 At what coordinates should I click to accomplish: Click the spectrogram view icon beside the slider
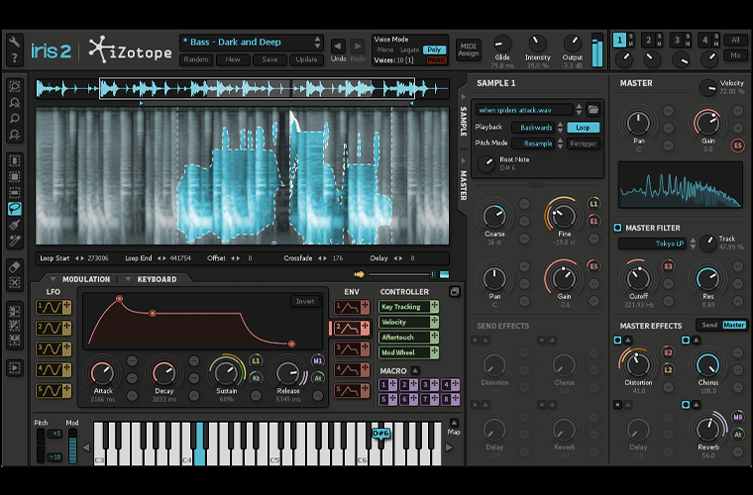point(445,274)
